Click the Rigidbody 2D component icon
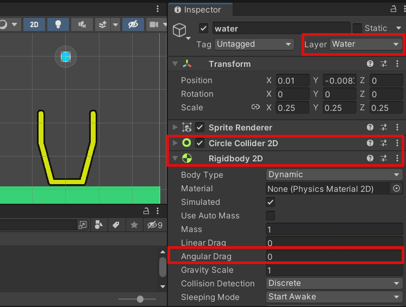This screenshot has width=406, height=307. (187, 158)
